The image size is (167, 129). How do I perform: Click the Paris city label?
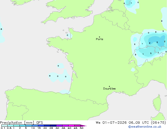[x=100, y=39]
